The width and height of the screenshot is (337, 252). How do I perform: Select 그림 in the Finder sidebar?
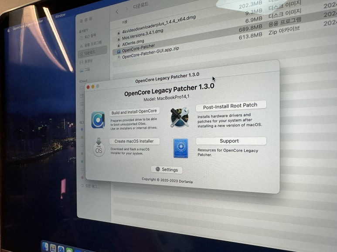[x=87, y=70]
